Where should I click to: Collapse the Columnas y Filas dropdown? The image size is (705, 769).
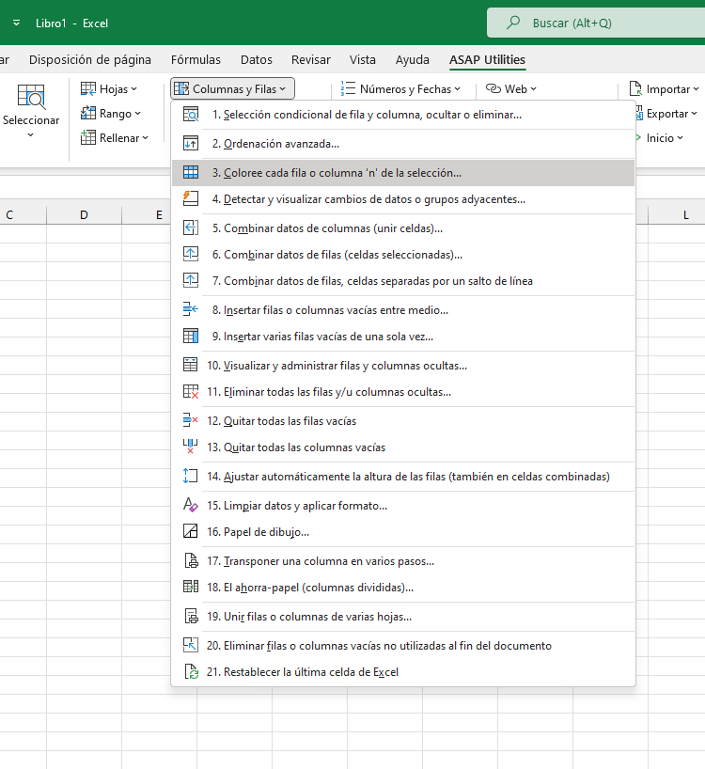(x=232, y=88)
